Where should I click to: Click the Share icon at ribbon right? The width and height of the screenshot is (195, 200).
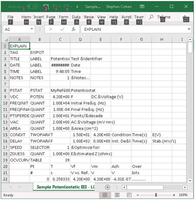(185, 17)
